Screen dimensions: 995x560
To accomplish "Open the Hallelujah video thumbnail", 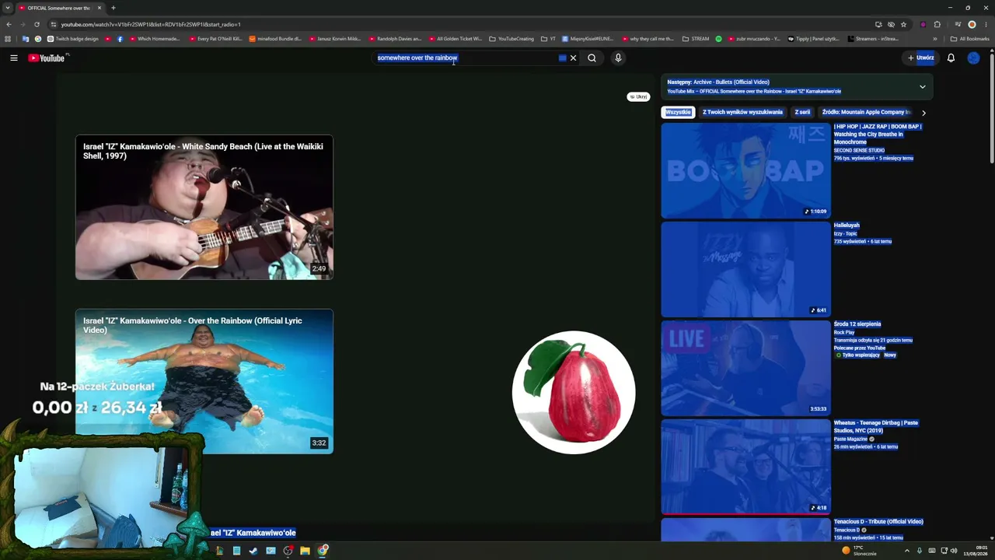I will pos(745,269).
